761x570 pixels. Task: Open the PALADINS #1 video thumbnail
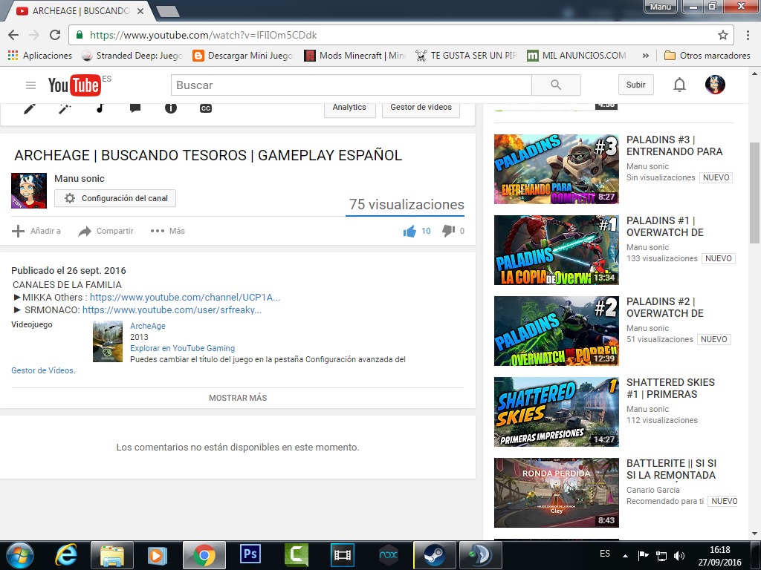556,250
